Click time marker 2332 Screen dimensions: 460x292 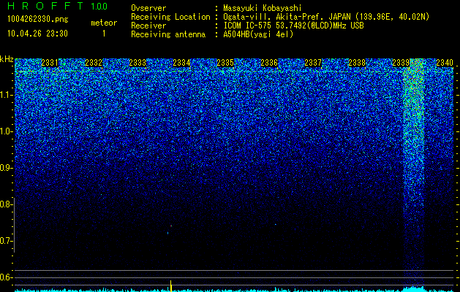94,63
